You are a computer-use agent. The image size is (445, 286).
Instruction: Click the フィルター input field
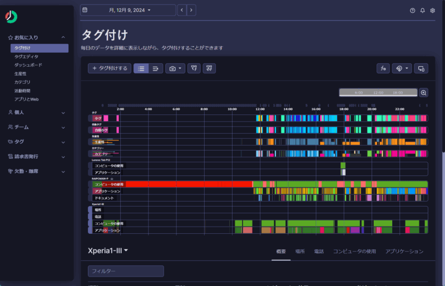tap(126, 271)
